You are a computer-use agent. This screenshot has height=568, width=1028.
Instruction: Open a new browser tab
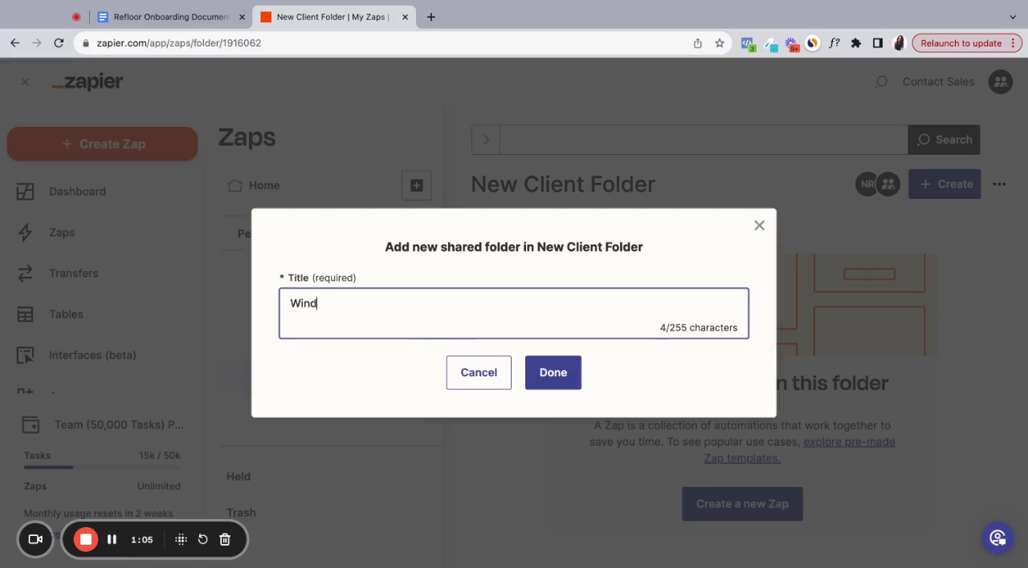[430, 17]
